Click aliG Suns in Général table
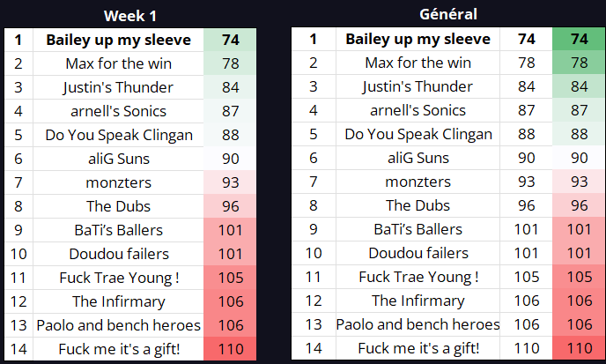 [x=418, y=159]
